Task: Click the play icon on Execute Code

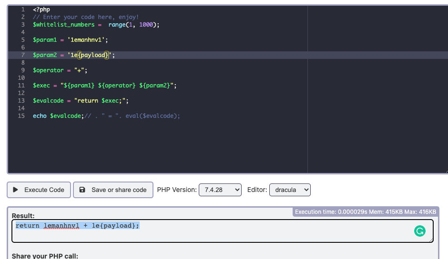Action: (15, 190)
